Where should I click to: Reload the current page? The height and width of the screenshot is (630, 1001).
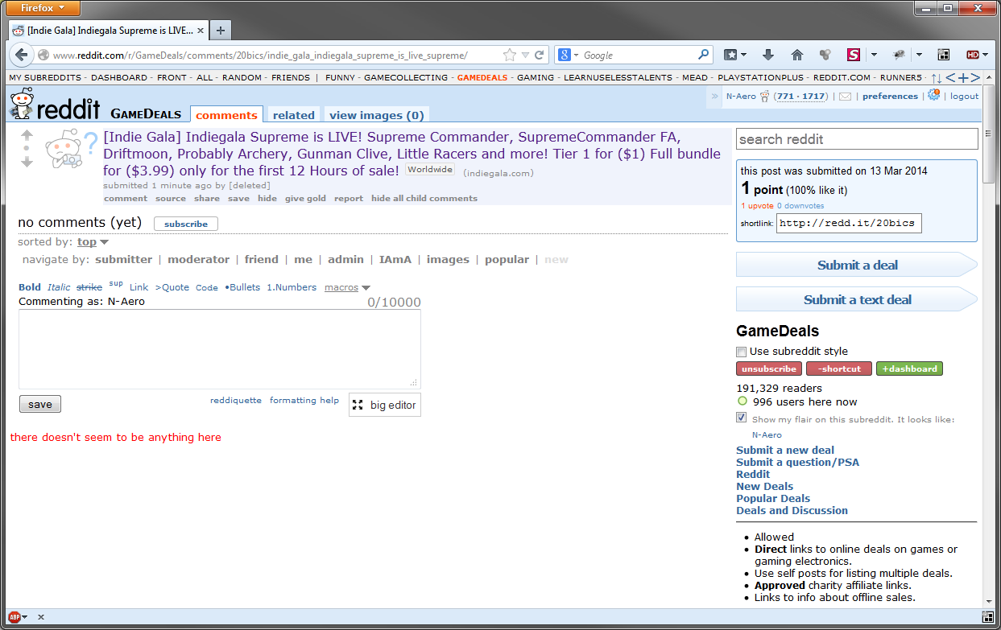(x=540, y=55)
